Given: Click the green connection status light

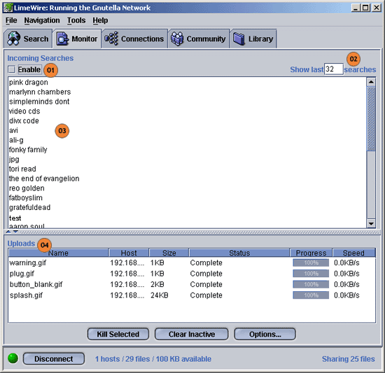Looking at the screenshot, I should 13,358.
